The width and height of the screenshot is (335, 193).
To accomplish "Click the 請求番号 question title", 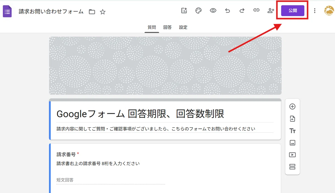I will tap(66, 154).
